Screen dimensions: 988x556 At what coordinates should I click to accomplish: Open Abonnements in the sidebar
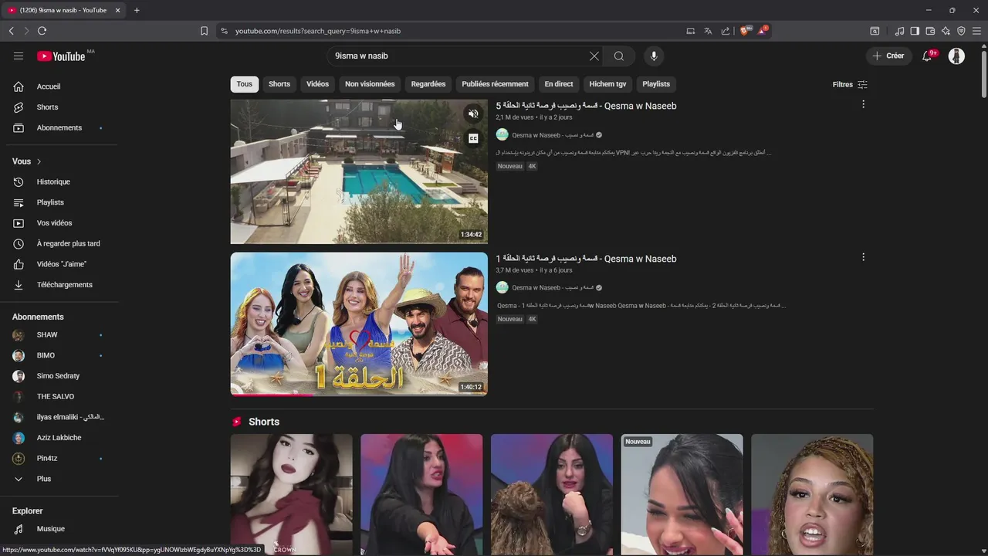coord(59,127)
